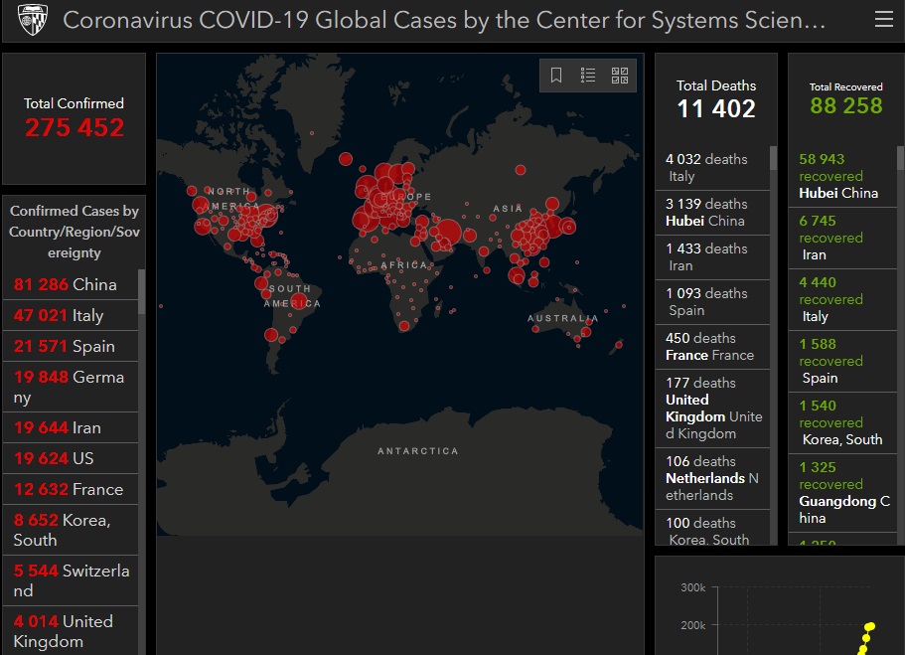
Task: Select 58 943 recovered Hubei China entry
Action: click(842, 176)
